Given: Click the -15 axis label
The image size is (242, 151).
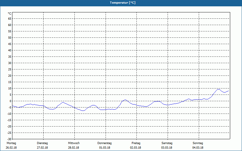Looking at the screenshot, I should [9, 120].
